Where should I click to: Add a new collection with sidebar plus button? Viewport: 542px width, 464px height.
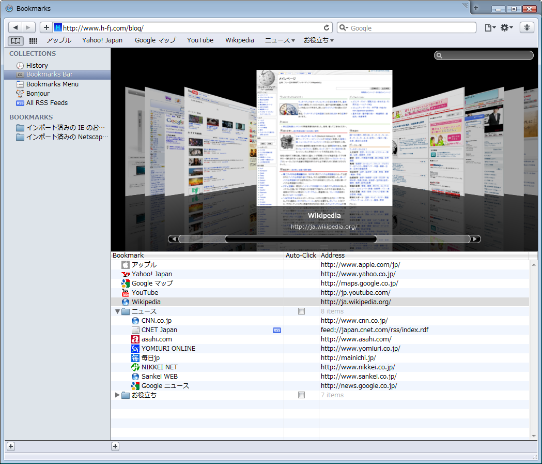point(11,446)
